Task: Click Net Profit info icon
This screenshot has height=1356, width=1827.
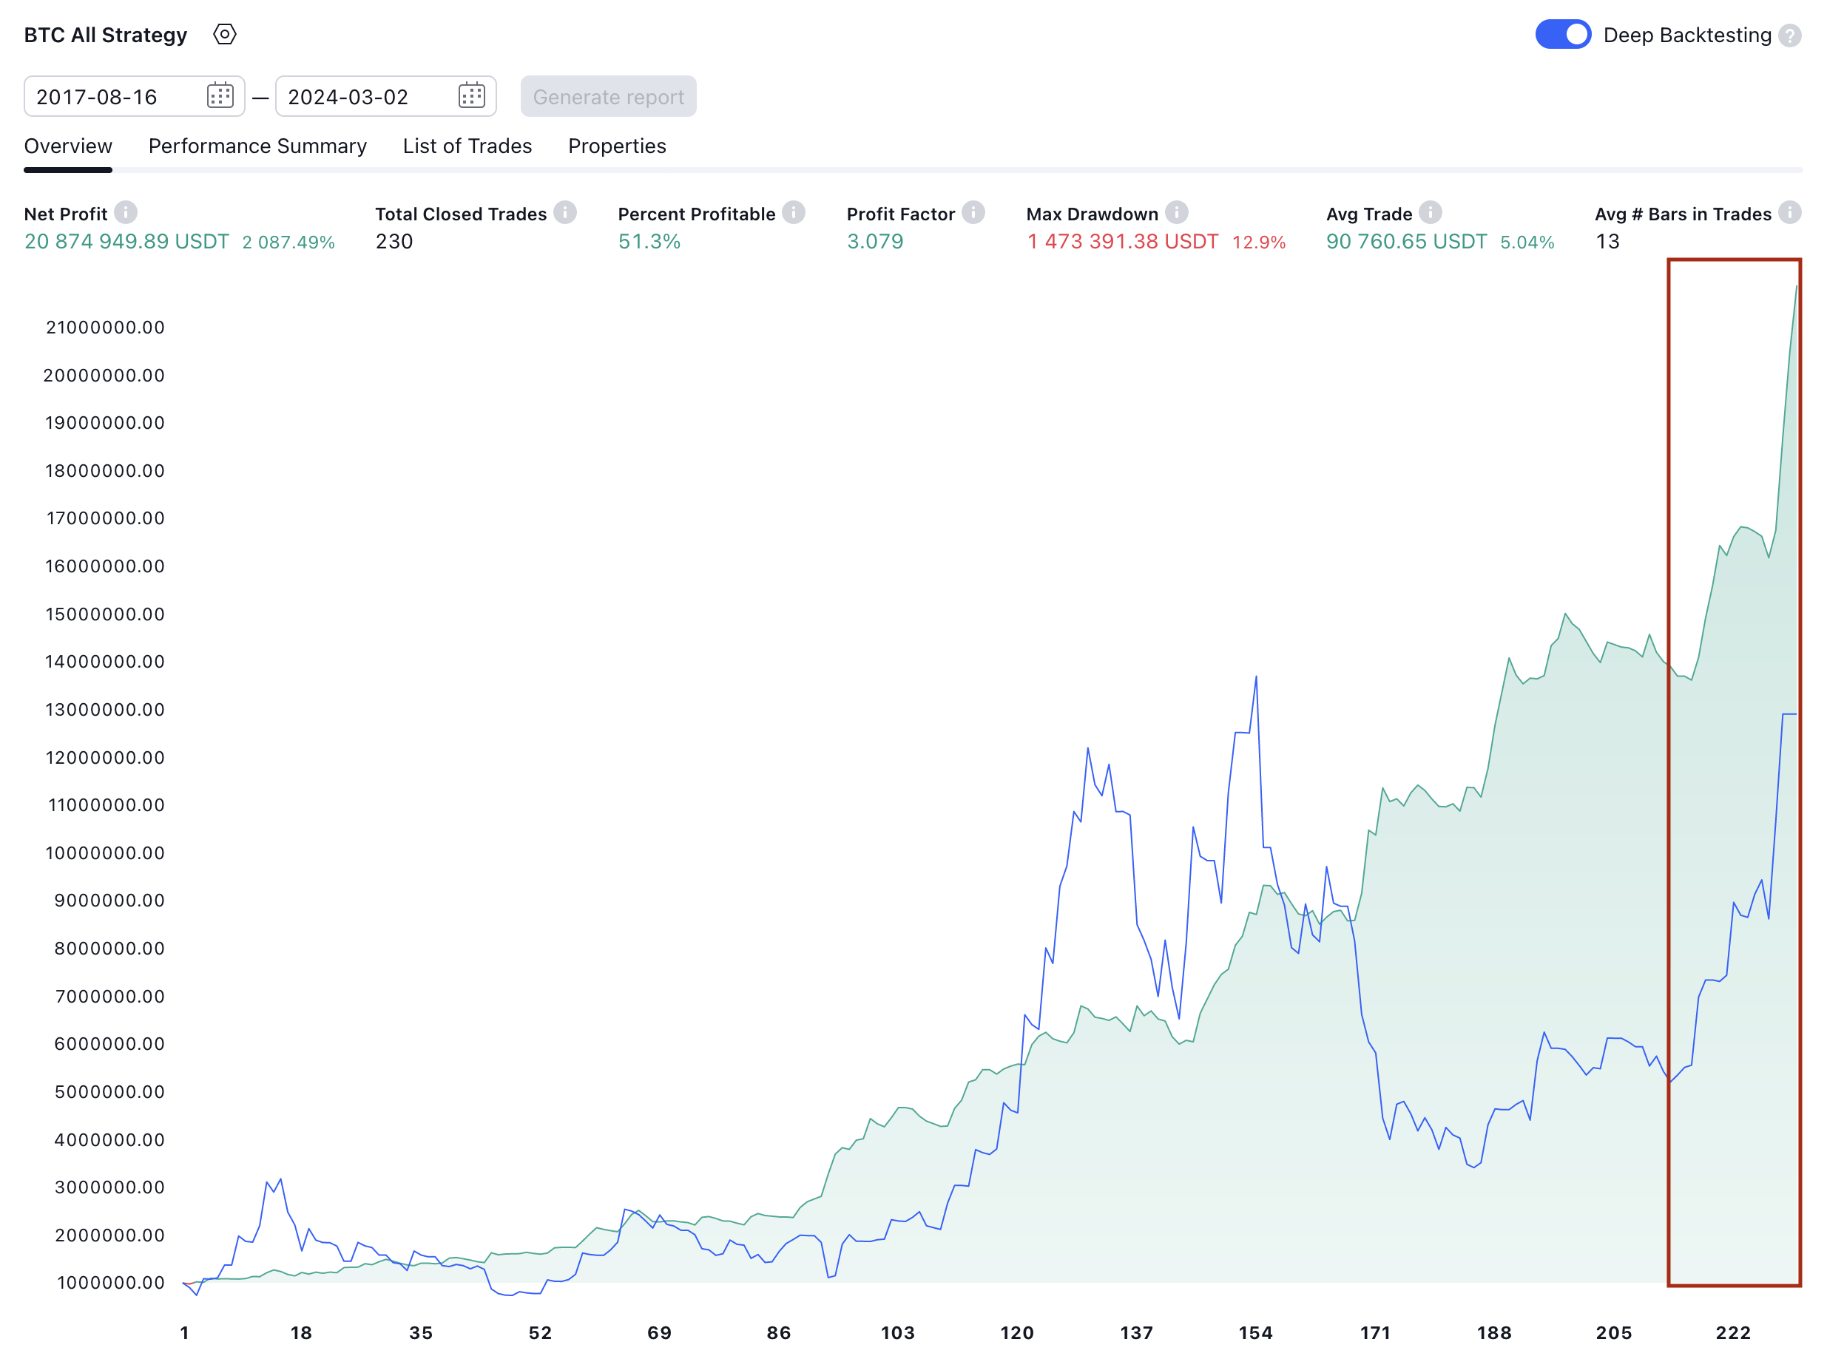Action: point(126,213)
